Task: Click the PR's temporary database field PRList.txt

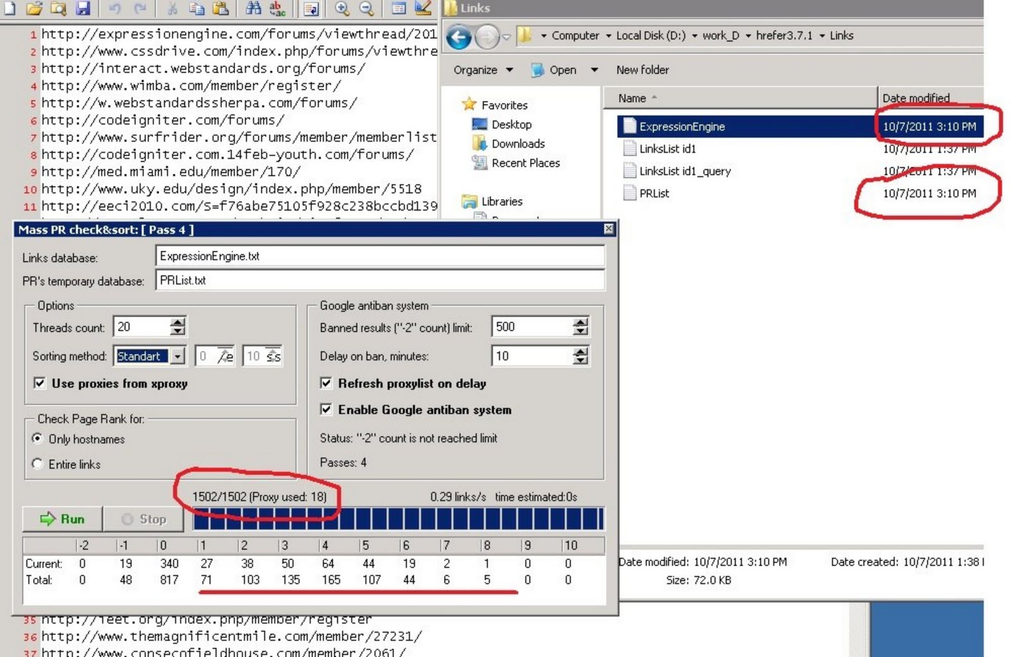Action: (x=380, y=280)
